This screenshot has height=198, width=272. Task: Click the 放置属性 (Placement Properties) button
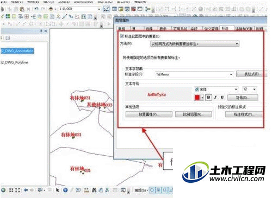(x=149, y=114)
